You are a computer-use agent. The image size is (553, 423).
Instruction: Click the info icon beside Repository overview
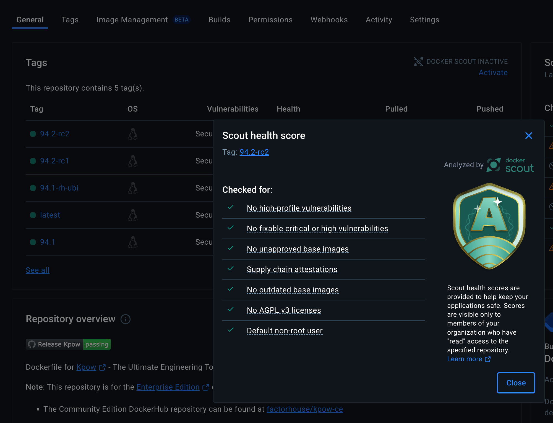coord(125,319)
